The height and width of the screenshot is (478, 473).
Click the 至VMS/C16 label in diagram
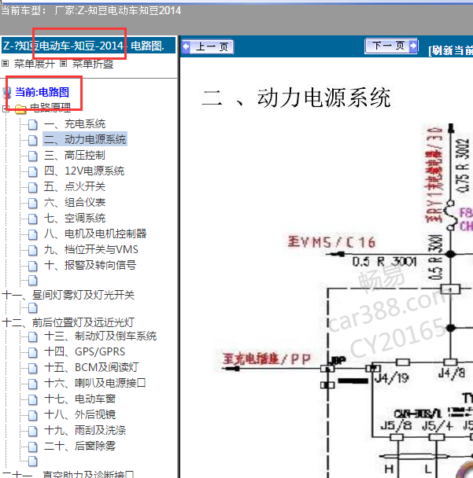click(331, 242)
